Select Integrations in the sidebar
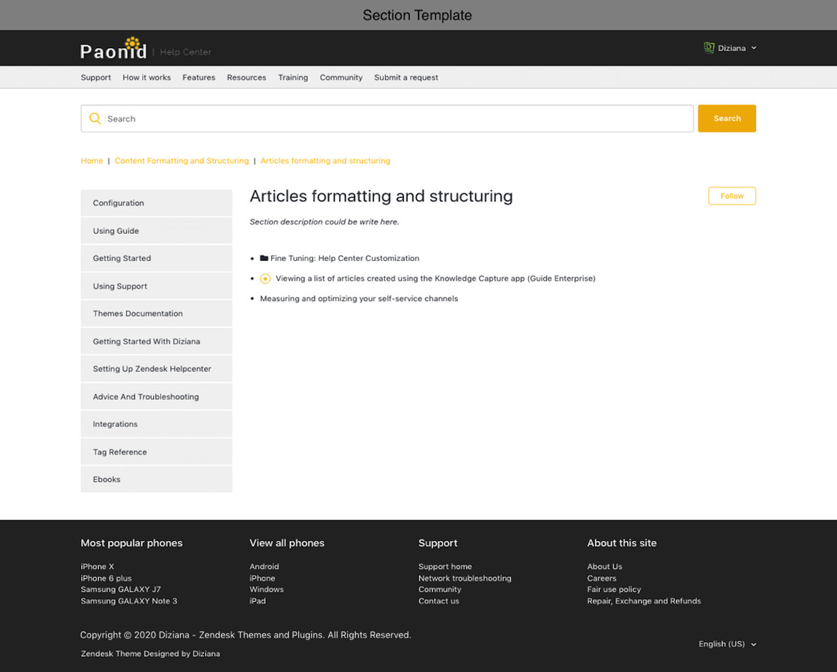The image size is (837, 672). coord(157,424)
